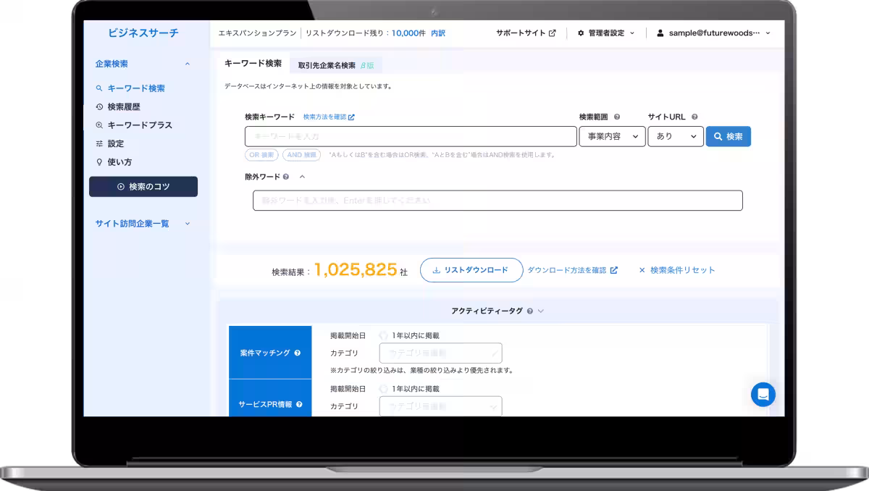Image resolution: width=869 pixels, height=491 pixels.
Task: Click the zoom-plus icon beside キーワードプラス
Action: (x=99, y=125)
